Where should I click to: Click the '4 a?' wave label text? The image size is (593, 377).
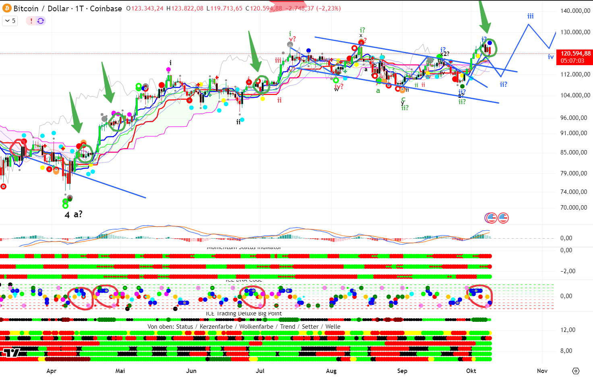tap(73, 214)
